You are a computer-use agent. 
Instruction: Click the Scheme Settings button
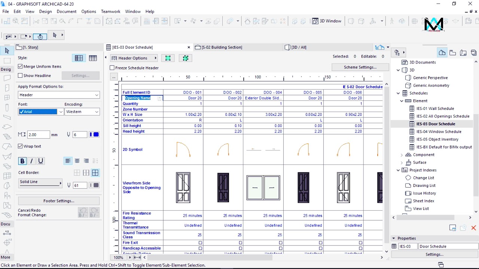tap(360, 67)
